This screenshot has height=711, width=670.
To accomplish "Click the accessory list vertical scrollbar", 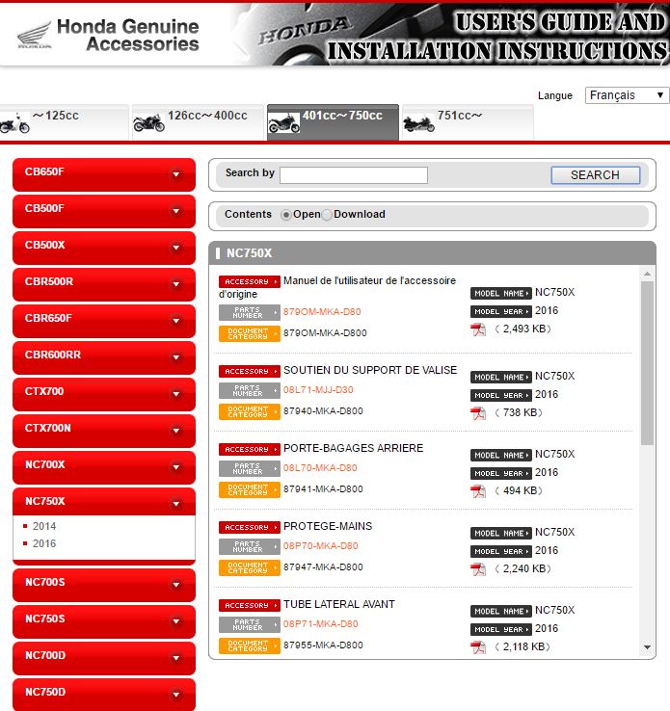I will pyautogui.click(x=647, y=366).
